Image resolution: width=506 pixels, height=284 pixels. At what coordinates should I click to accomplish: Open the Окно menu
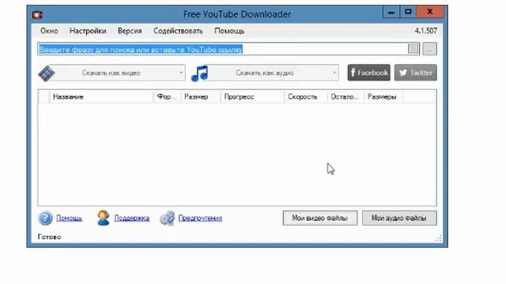[x=49, y=31]
